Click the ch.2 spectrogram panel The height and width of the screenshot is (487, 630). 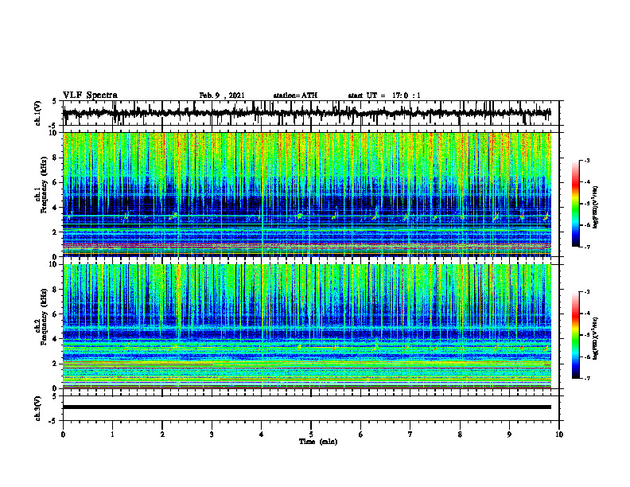pyautogui.click(x=306, y=326)
